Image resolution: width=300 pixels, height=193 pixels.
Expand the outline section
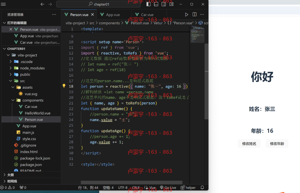pyautogui.click(x=31, y=175)
